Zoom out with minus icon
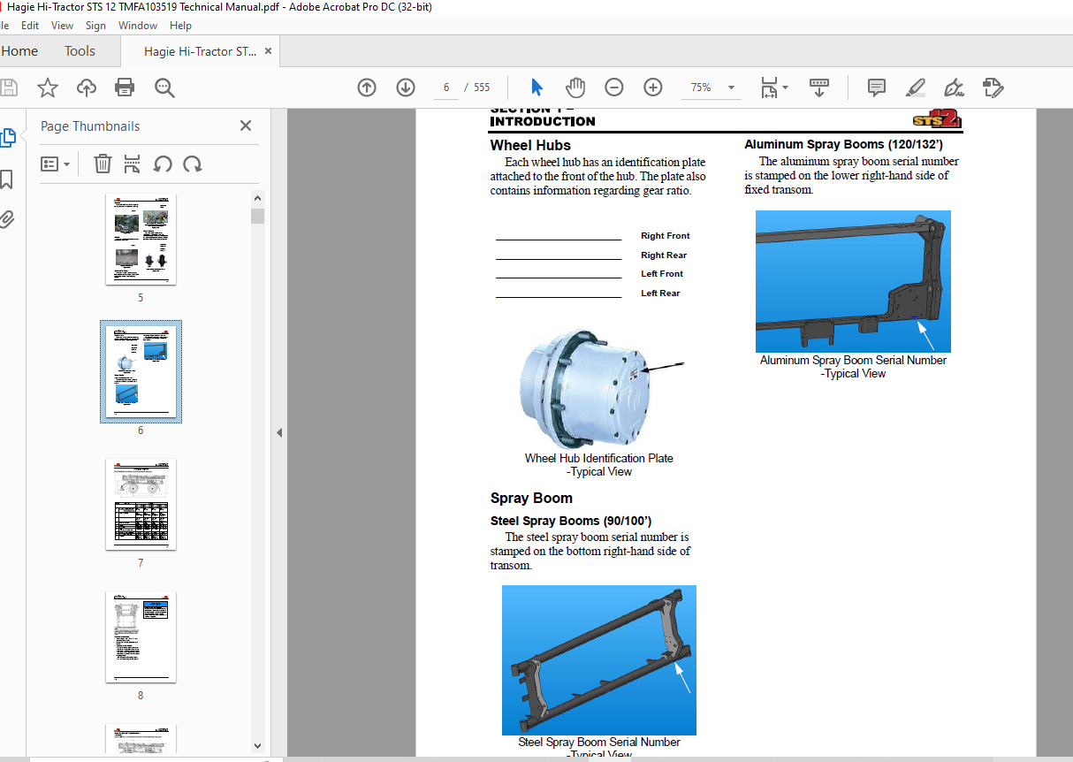The width and height of the screenshot is (1073, 762). 614,88
